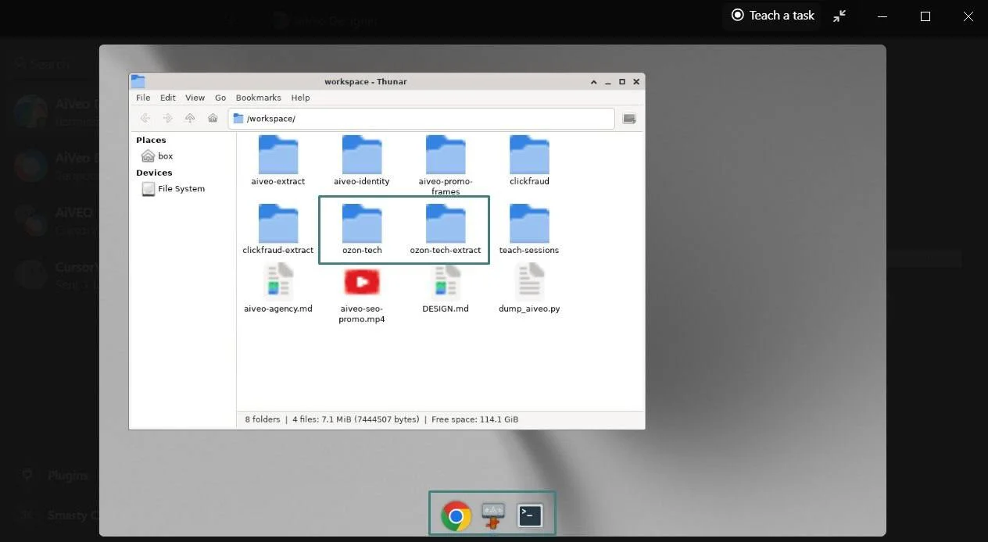Open the Go menu
The height and width of the screenshot is (542, 988).
click(220, 98)
